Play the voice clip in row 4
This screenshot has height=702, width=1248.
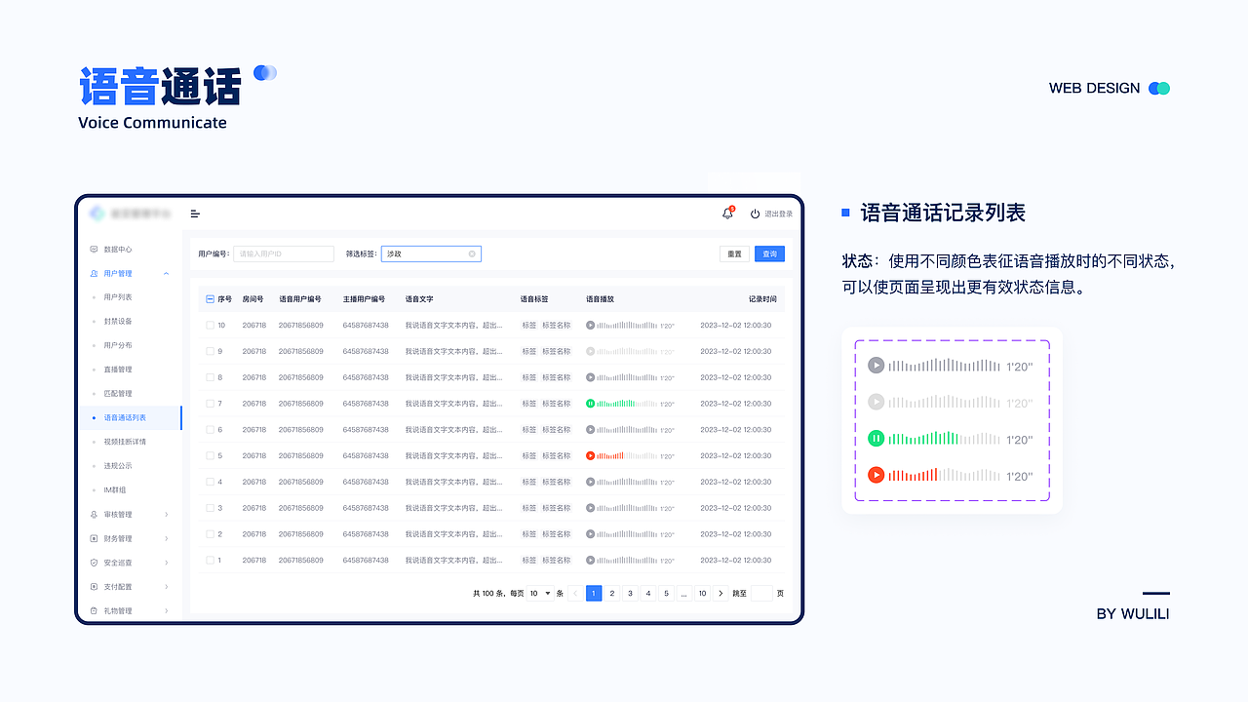point(590,482)
